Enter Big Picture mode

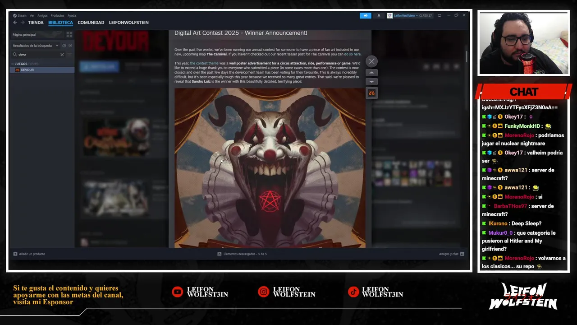click(440, 15)
